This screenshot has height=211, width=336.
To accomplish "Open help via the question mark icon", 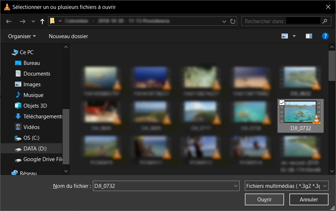I will (325, 36).
